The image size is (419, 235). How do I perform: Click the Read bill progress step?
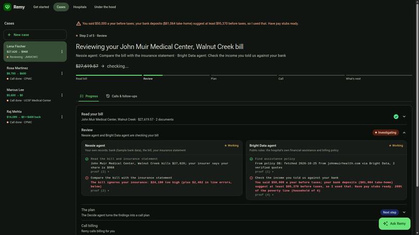(x=109, y=77)
